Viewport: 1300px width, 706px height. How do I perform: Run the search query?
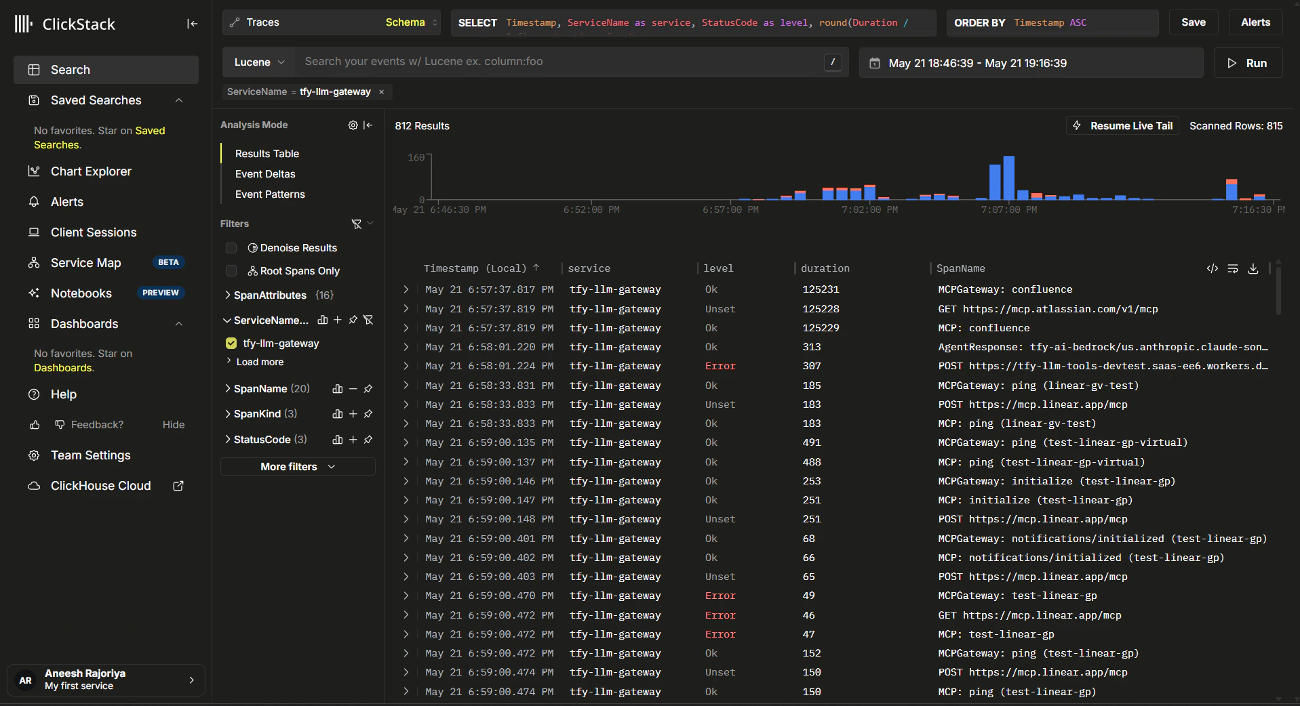click(1248, 63)
